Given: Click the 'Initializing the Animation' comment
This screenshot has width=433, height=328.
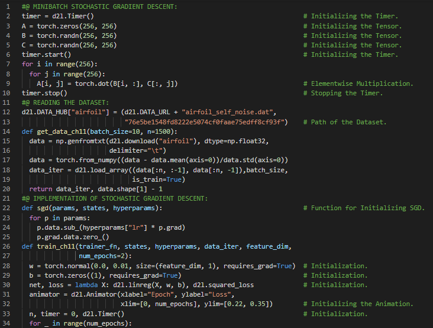Looking at the screenshot, I should 362,304.
